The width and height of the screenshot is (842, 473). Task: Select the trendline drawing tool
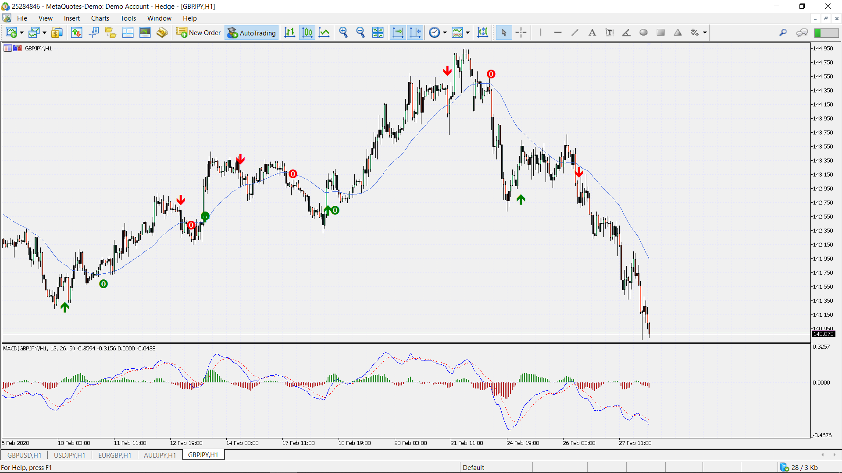point(574,32)
